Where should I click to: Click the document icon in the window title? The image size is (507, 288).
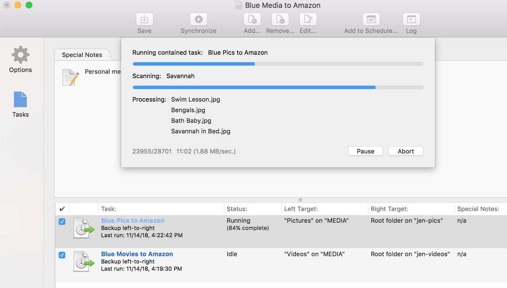click(238, 5)
